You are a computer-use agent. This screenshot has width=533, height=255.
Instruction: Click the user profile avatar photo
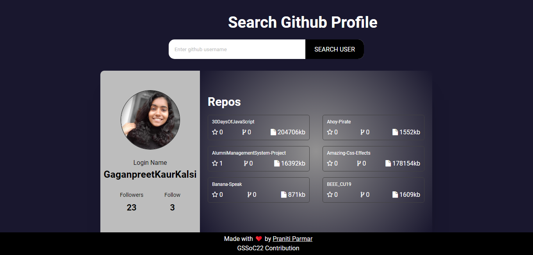(150, 120)
